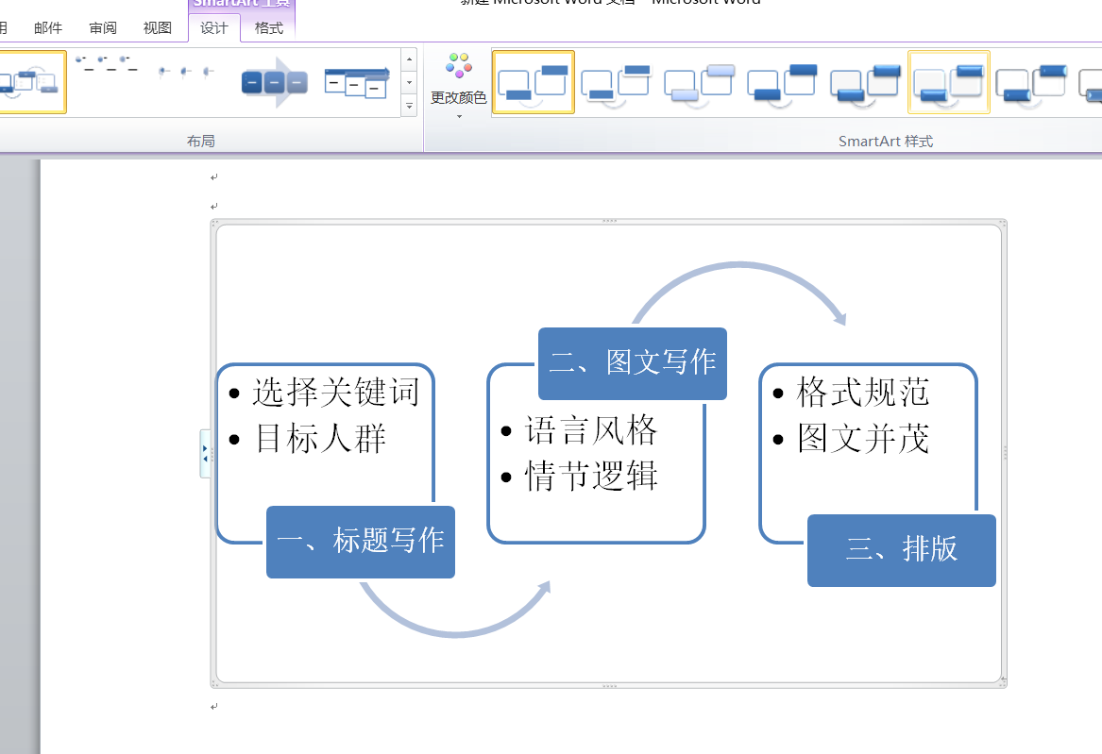Switch to the 格式 SmartArt tab
This screenshot has height=754, width=1102.
tap(268, 28)
